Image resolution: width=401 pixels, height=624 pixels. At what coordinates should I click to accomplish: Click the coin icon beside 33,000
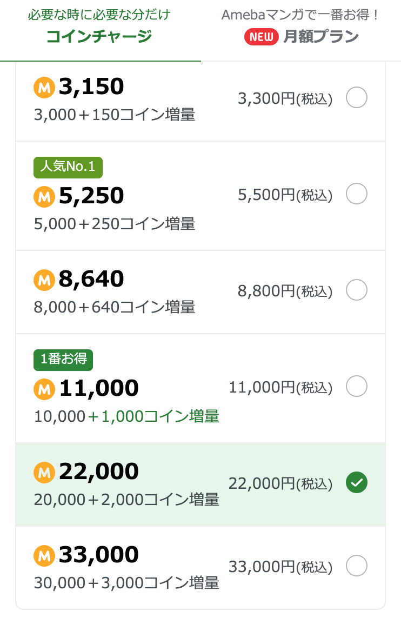coord(44,556)
